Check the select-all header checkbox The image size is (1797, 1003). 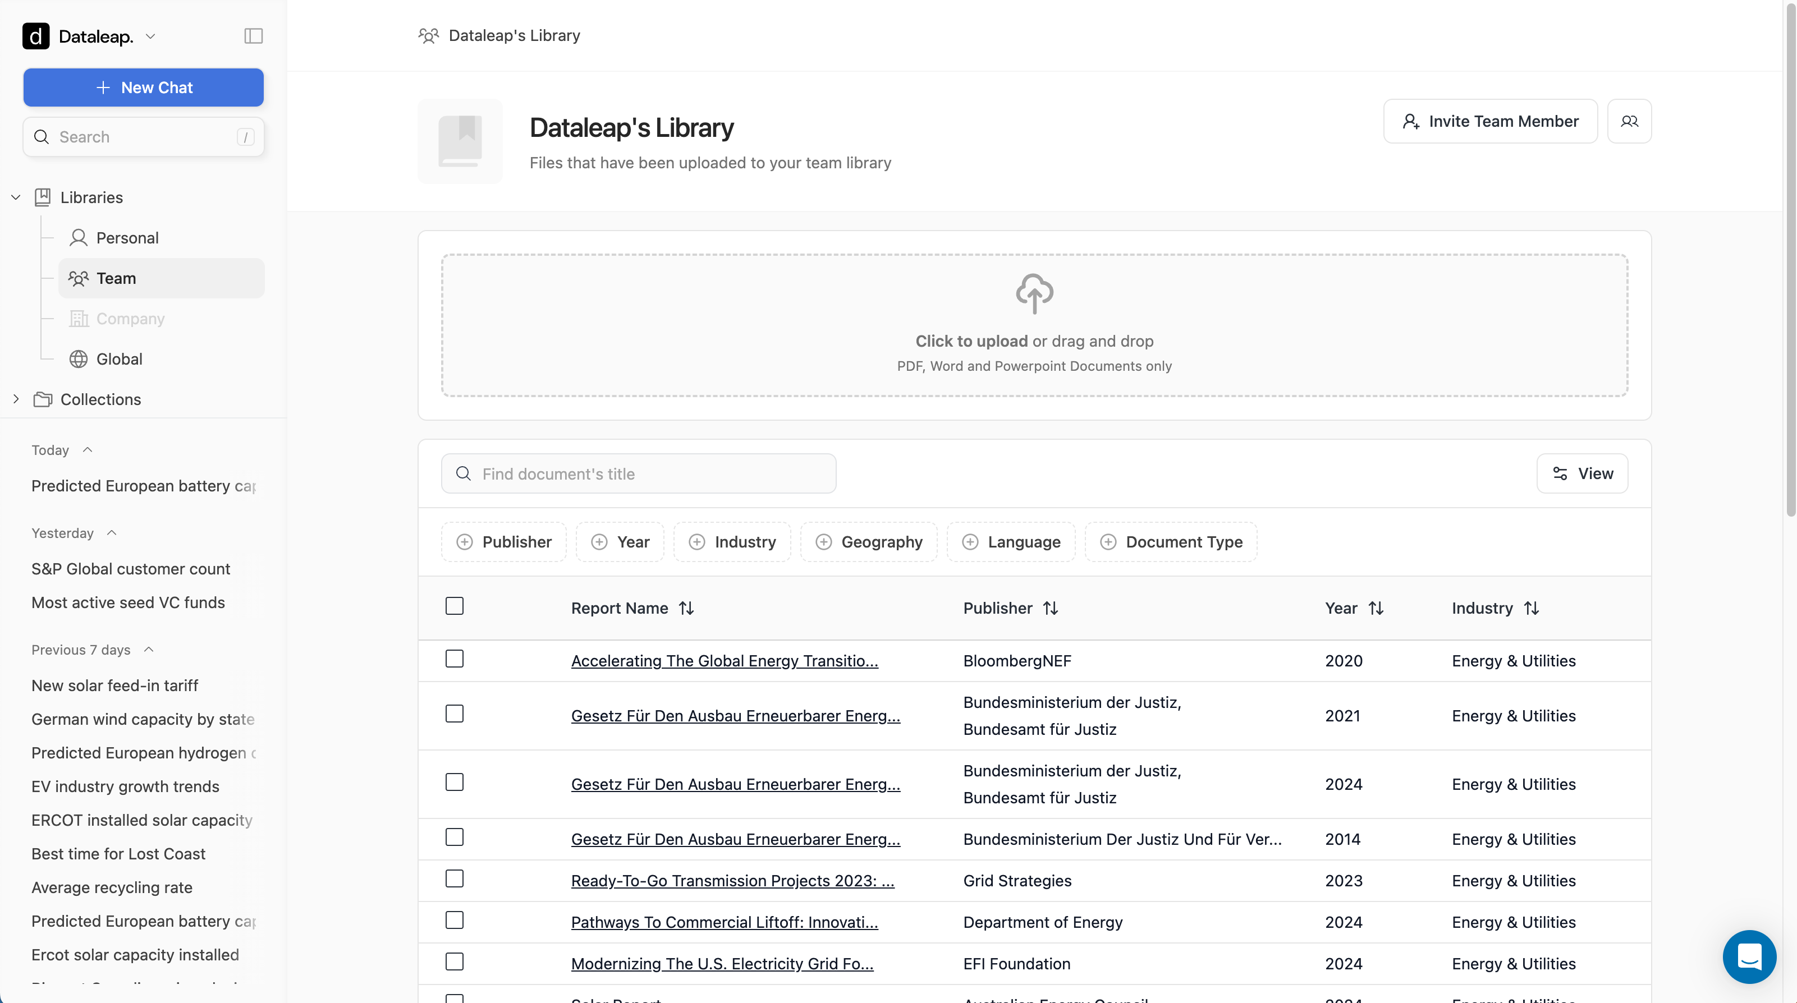[454, 606]
